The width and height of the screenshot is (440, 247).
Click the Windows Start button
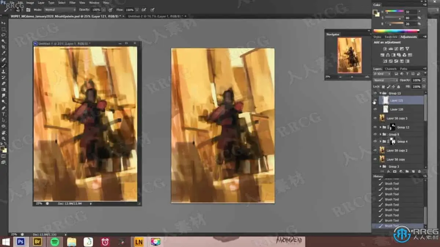tap(6, 242)
